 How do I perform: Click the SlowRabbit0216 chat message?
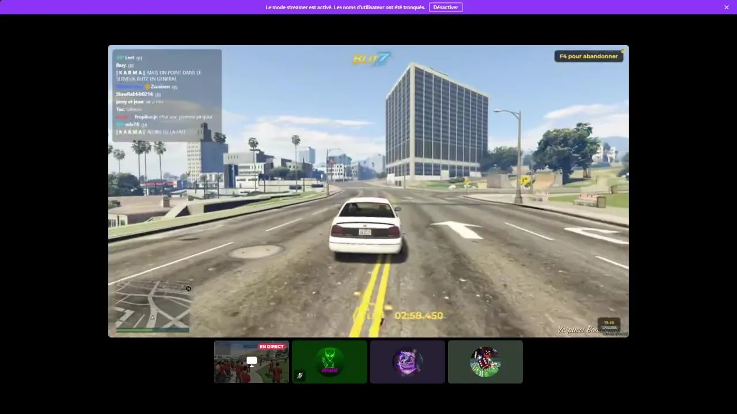[x=139, y=94]
